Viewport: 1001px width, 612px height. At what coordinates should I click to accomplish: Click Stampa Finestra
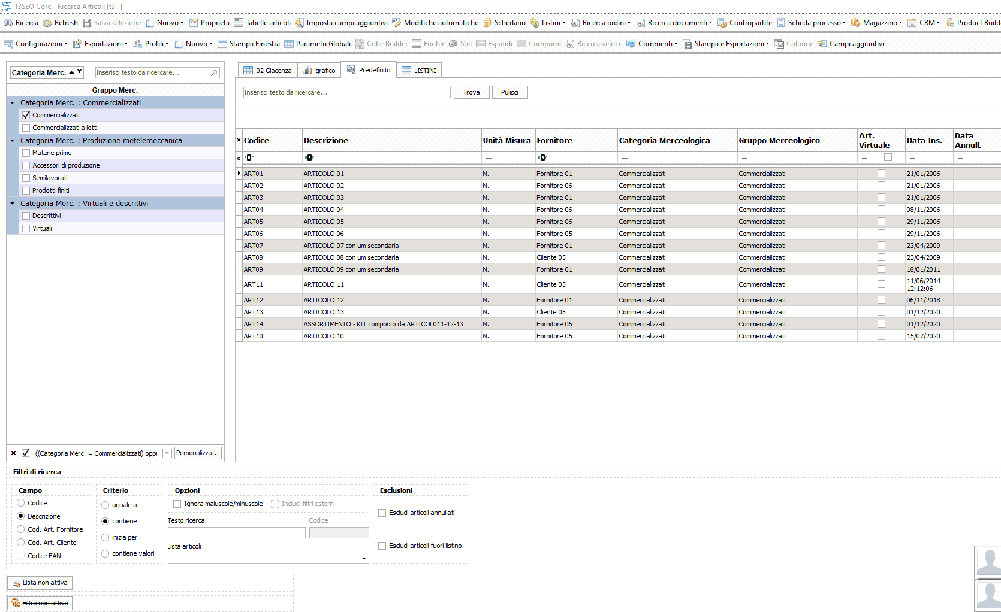coord(248,44)
